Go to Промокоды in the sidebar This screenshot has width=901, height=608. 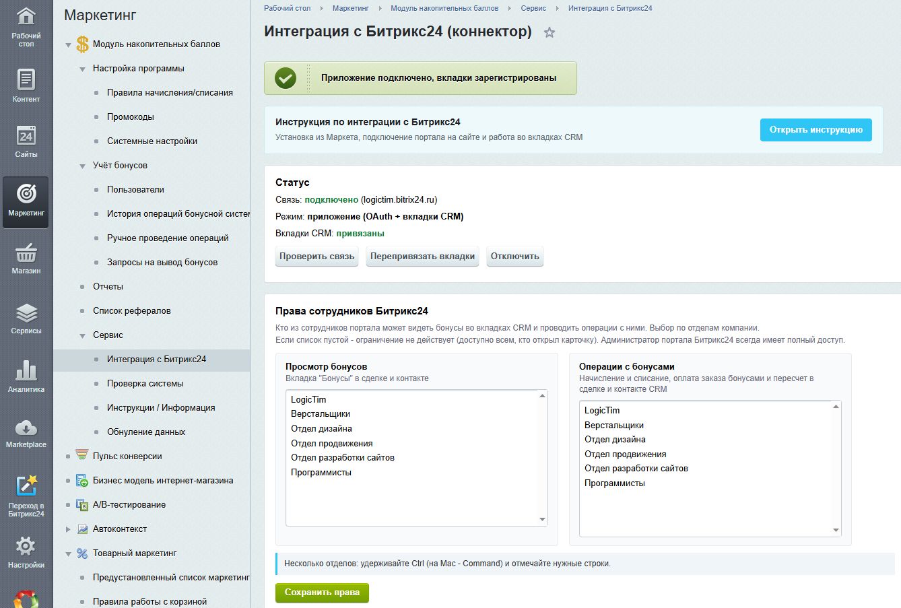click(x=131, y=117)
